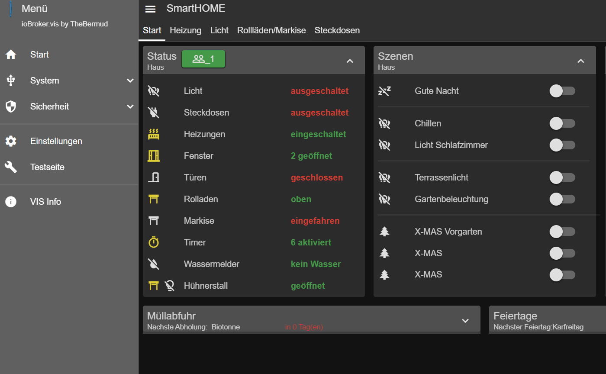This screenshot has width=606, height=374.
Task: Open the hamburger menu icon
Action: point(150,9)
